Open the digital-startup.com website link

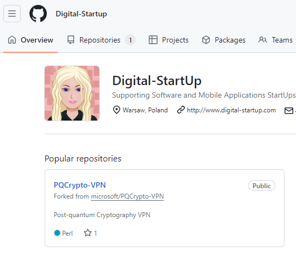tap(231, 110)
